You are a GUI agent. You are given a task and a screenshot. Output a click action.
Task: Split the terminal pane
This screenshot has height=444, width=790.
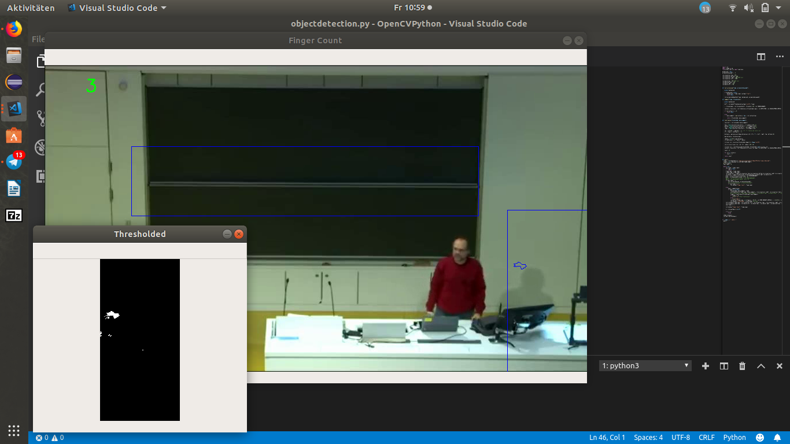pyautogui.click(x=723, y=366)
